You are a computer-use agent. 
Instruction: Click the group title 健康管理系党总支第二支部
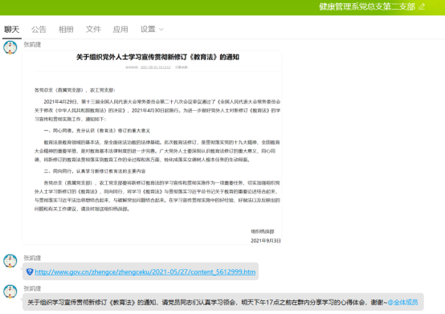[367, 6]
